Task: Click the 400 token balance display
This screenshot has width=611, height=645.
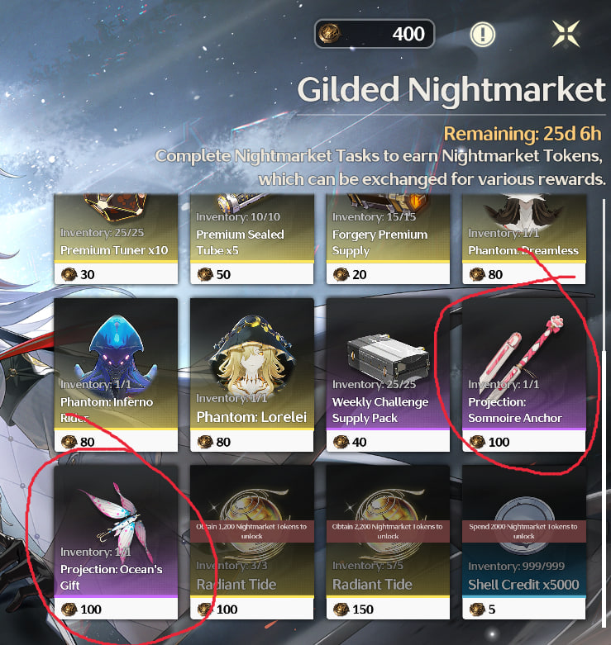Action: pyautogui.click(x=375, y=34)
